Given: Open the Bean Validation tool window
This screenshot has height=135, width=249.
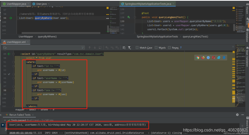Looking at the screenshot, I should point(247,57).
